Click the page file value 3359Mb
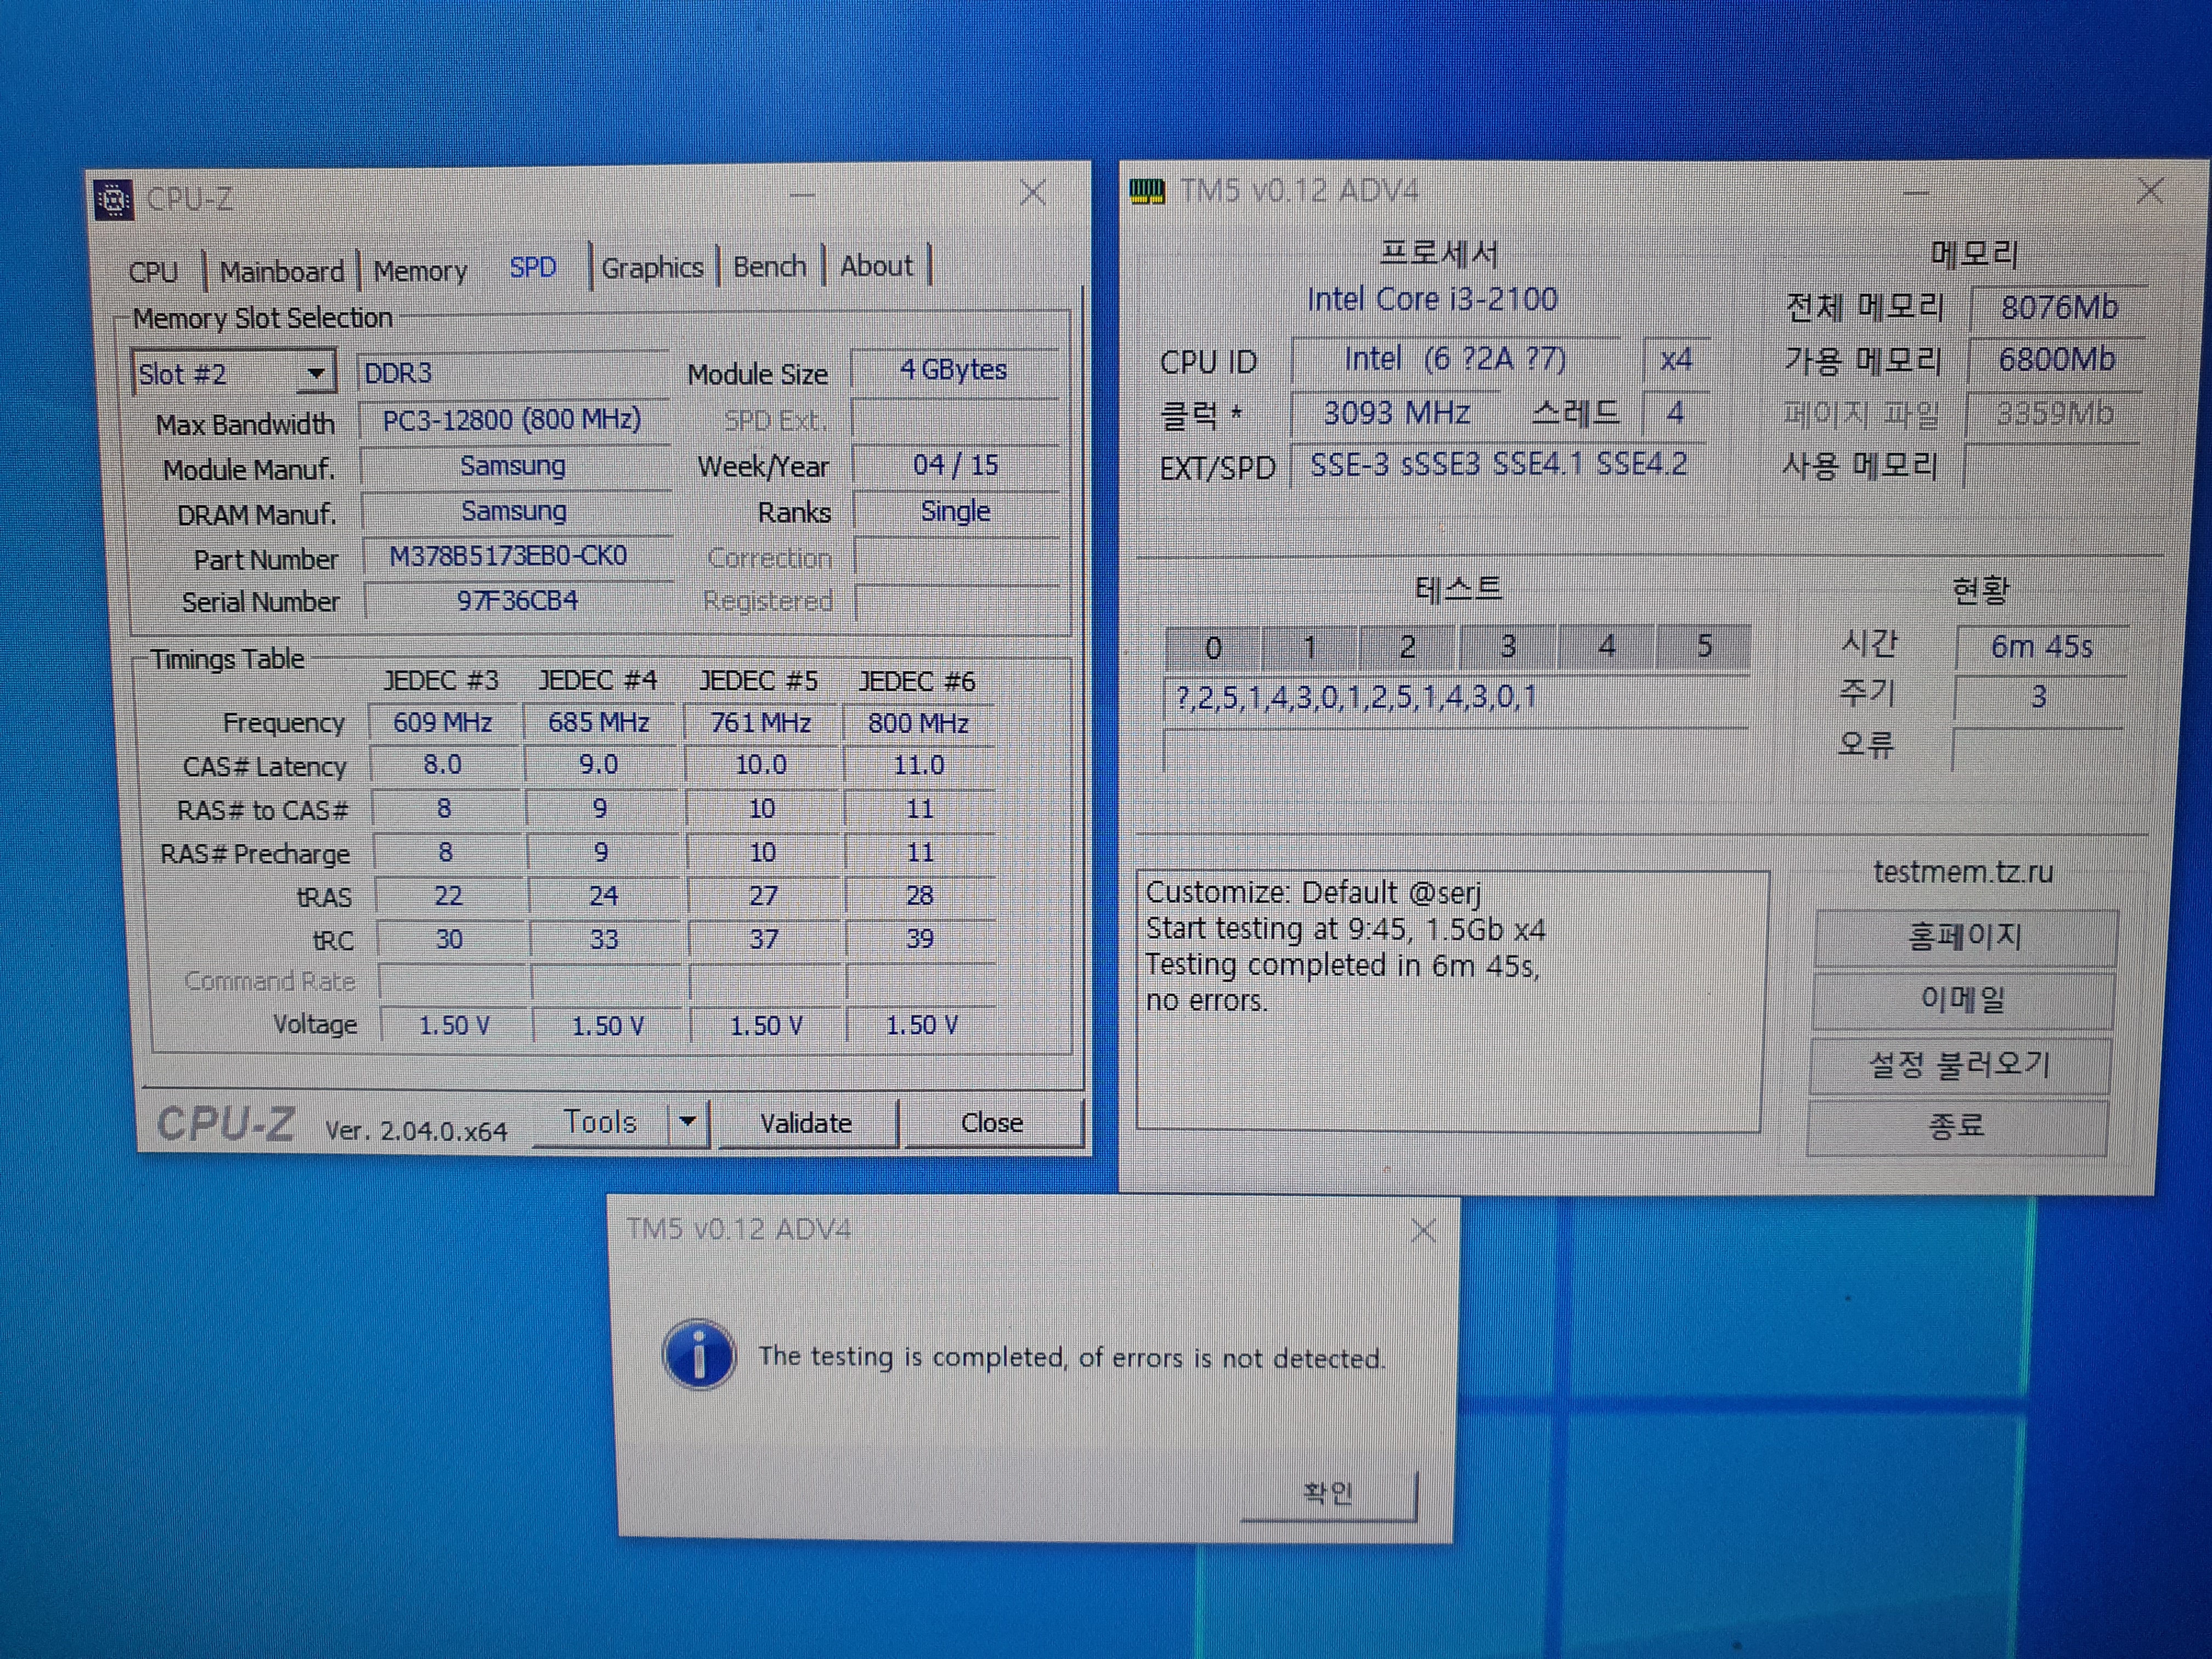The width and height of the screenshot is (2212, 1659). tap(2054, 414)
